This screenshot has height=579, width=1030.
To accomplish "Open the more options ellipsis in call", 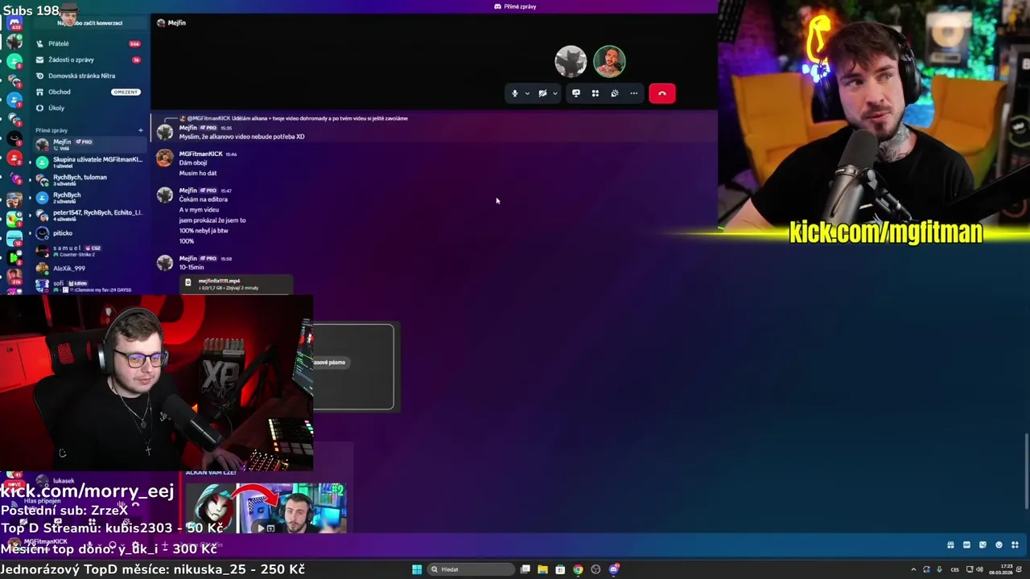I will click(x=634, y=93).
